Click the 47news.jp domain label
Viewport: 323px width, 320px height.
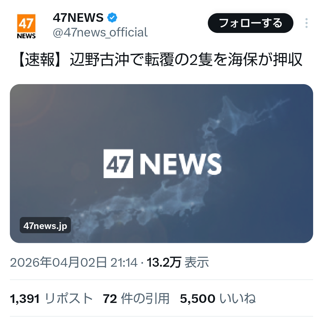tap(45, 225)
